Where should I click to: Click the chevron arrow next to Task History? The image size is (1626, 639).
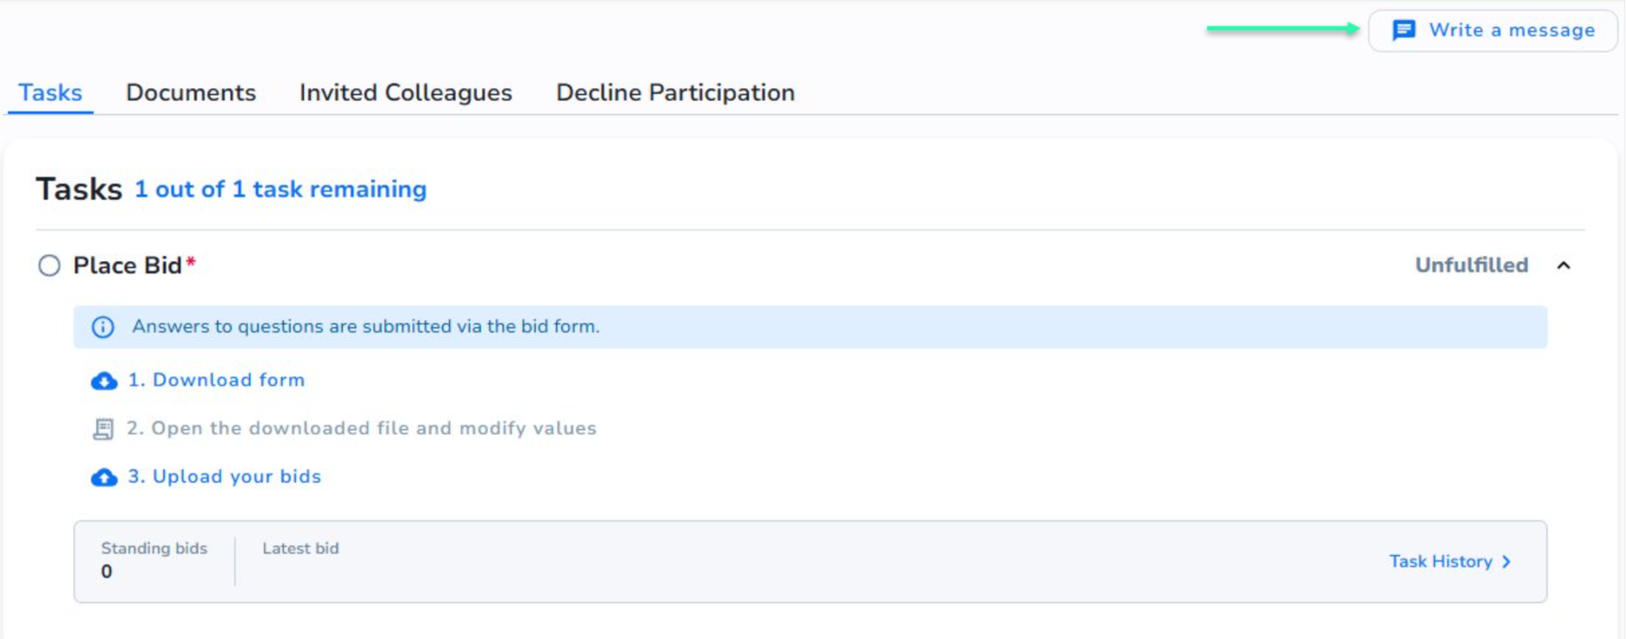coord(1508,562)
